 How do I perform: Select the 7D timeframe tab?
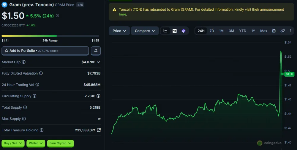[212, 31]
